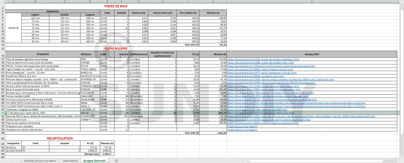The height and width of the screenshot is (163, 404).
Task: Open the Elément_en_bois et autres sheet tab
Action: pyautogui.click(x=39, y=161)
